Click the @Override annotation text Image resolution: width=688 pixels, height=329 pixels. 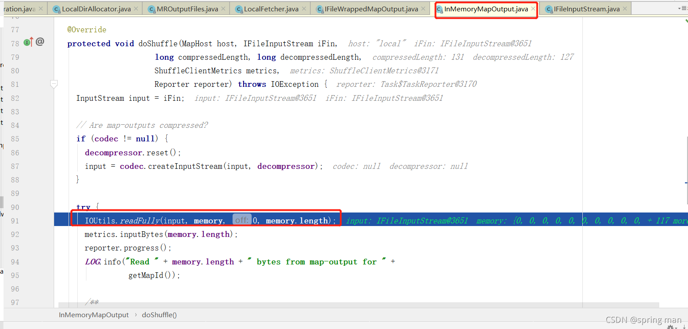(x=87, y=30)
